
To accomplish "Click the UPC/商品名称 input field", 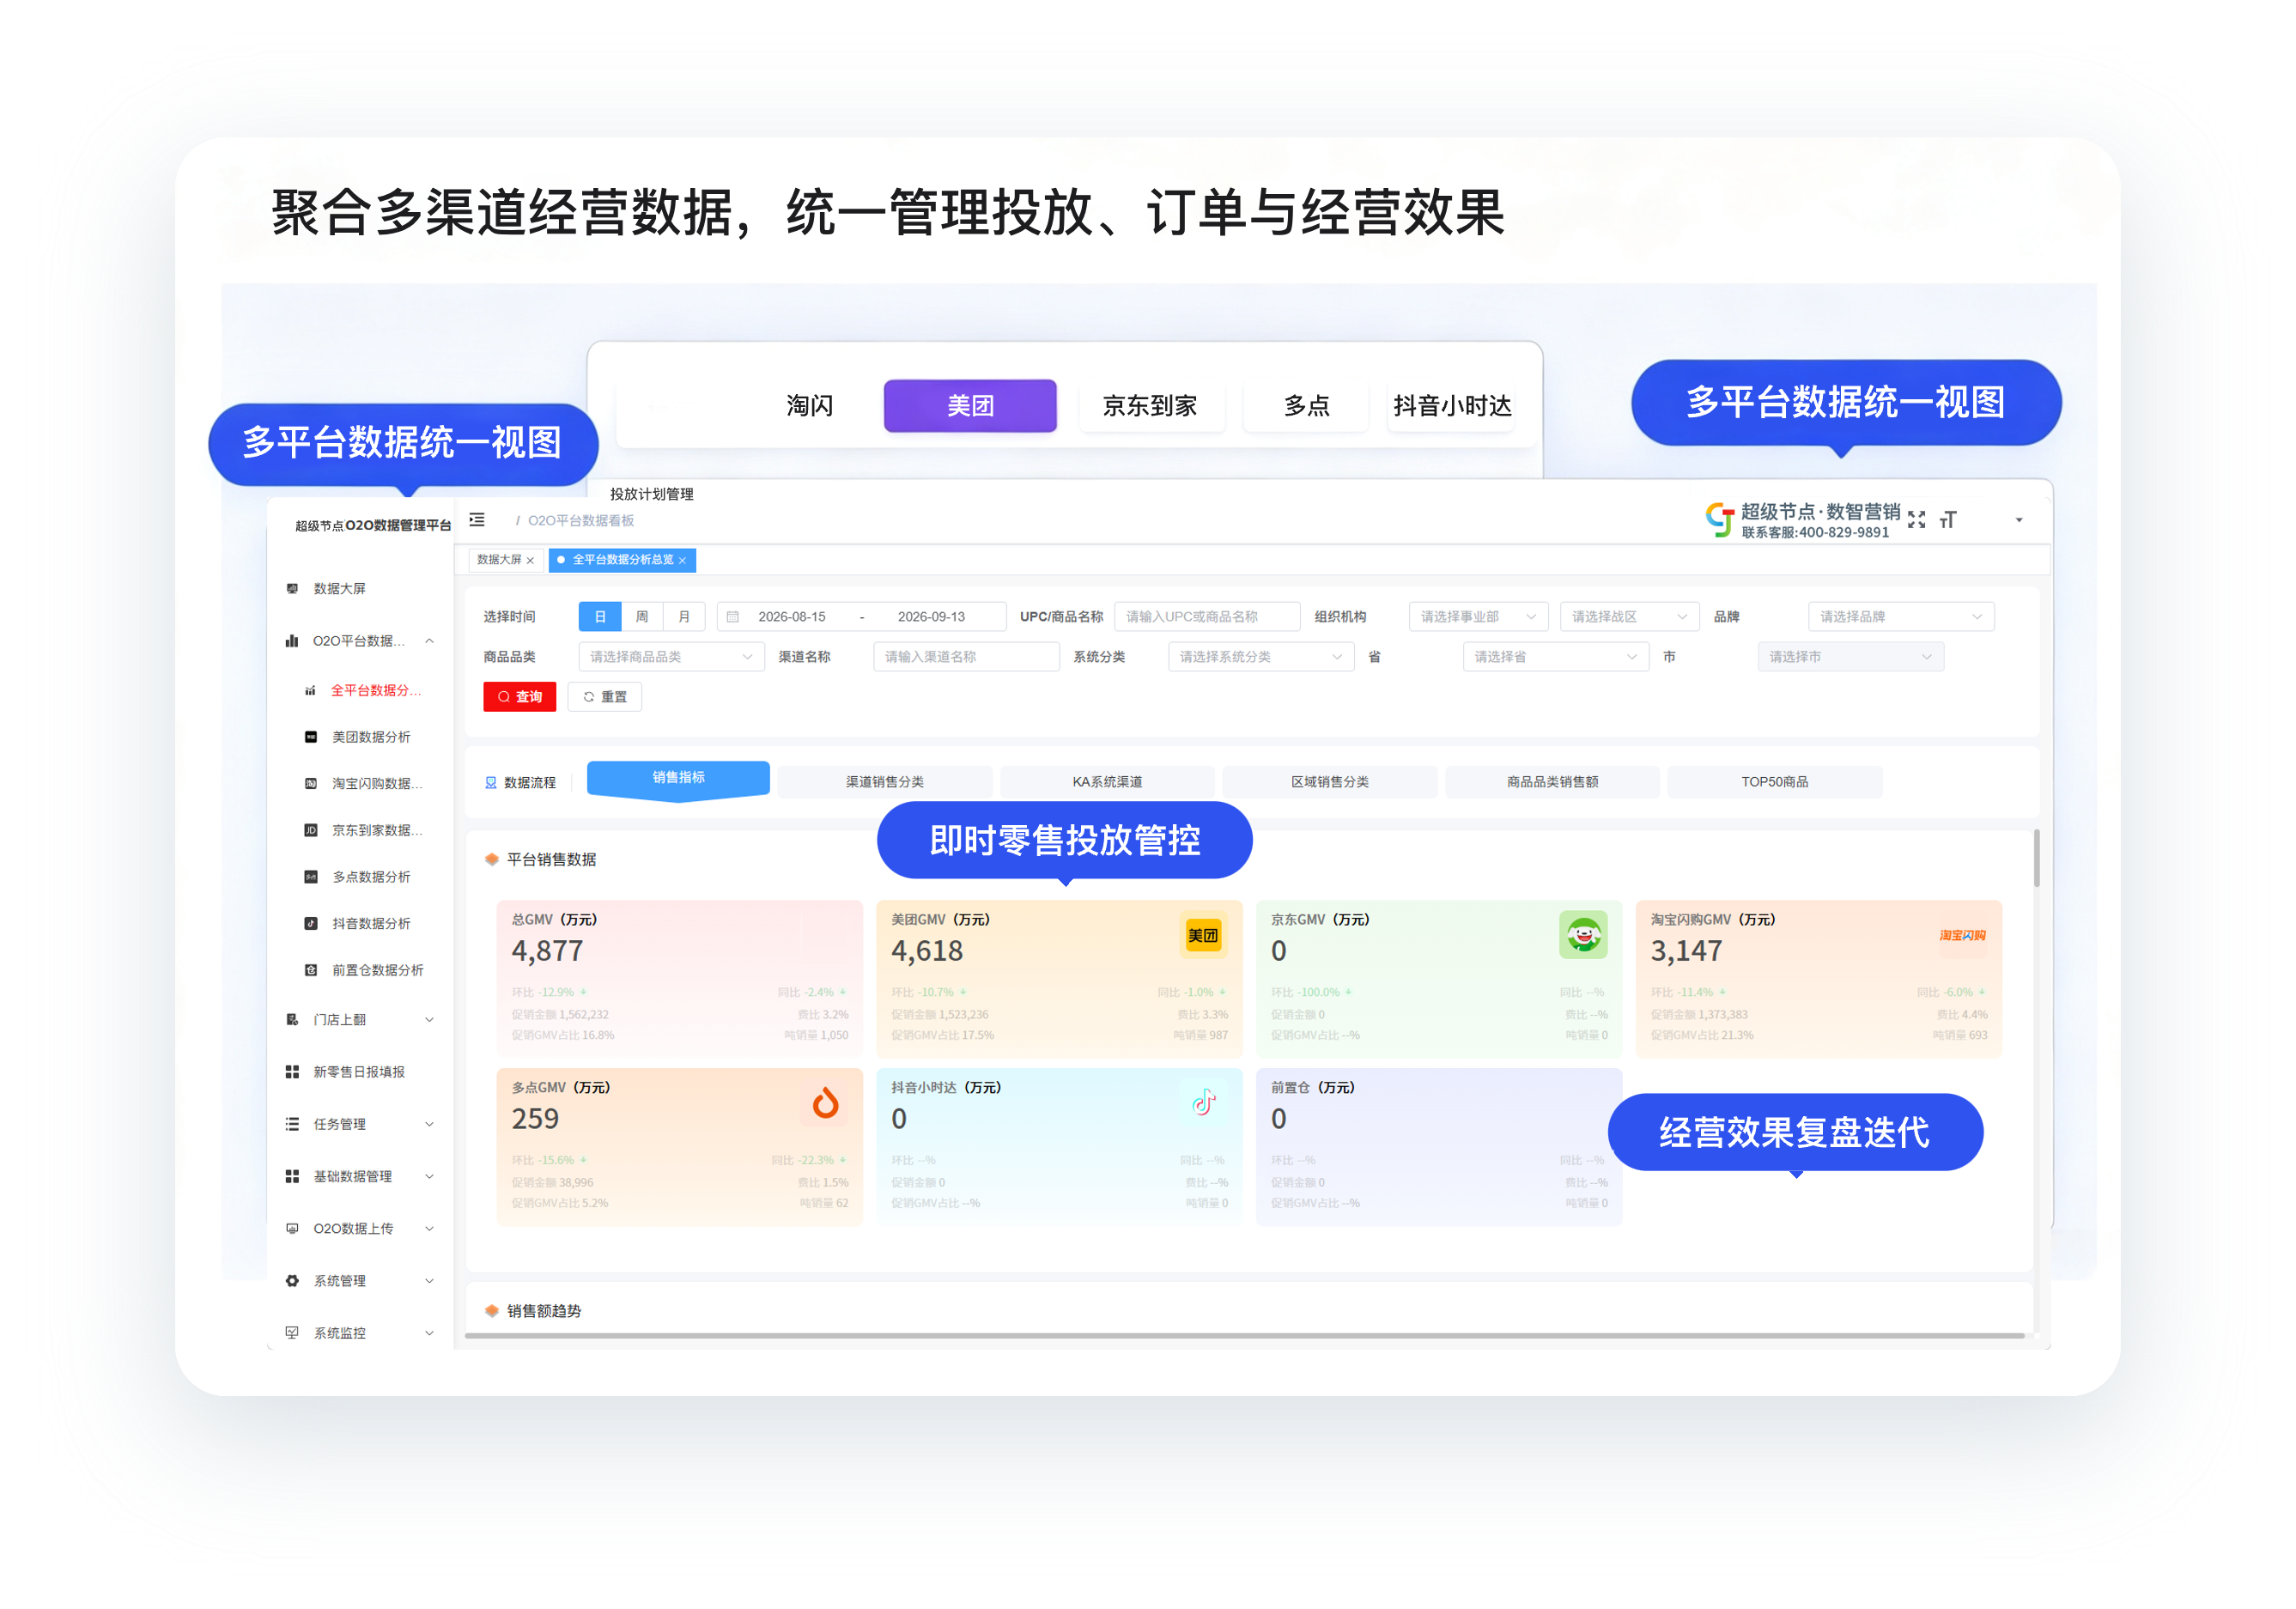I will (x=1207, y=617).
